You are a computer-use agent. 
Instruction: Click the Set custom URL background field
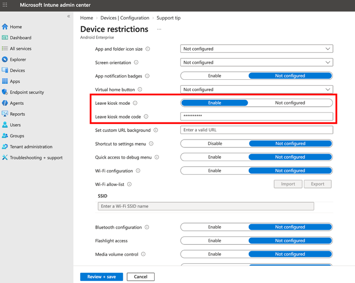click(x=257, y=130)
